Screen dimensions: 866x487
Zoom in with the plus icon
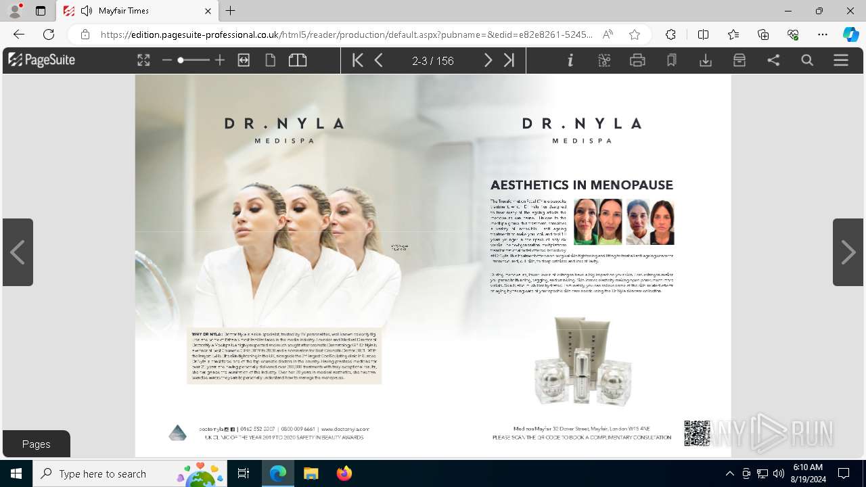[219, 60]
